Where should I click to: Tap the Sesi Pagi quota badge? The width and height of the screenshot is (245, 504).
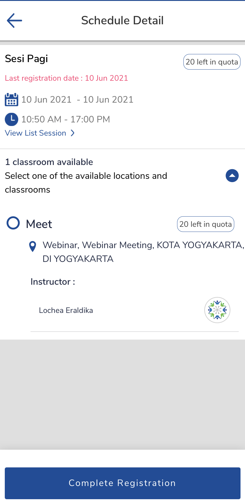212,62
